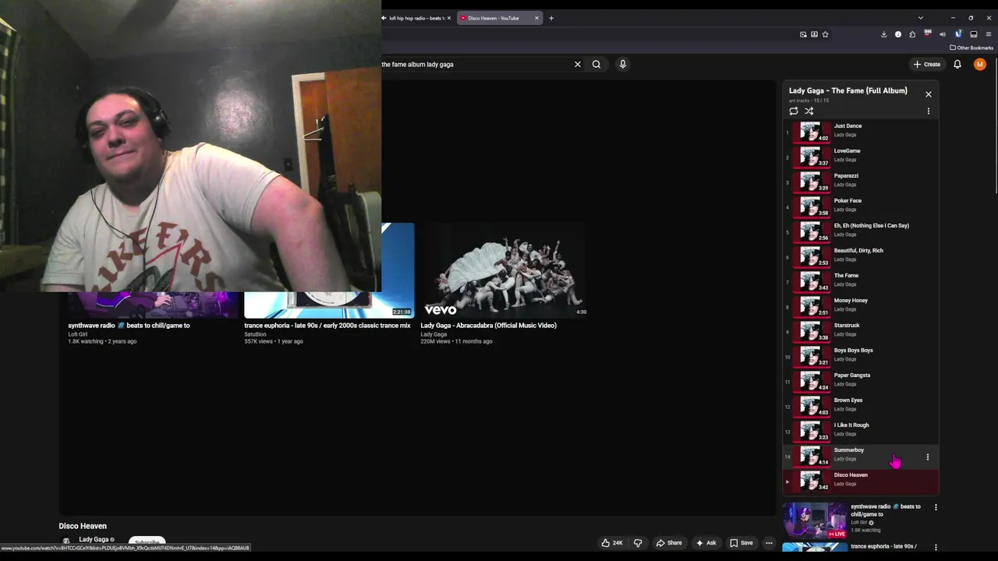Open a new browser tab
Image resolution: width=998 pixels, height=561 pixels.
(551, 18)
